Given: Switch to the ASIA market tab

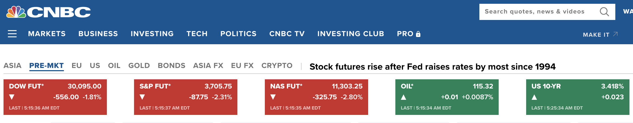Looking at the screenshot, I should pyautogui.click(x=13, y=66).
